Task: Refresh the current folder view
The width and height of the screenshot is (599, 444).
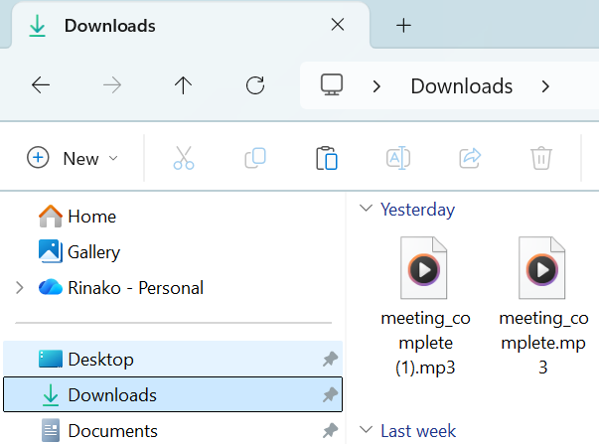Action: [255, 85]
